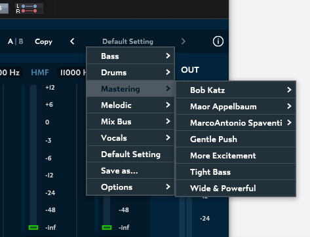Go to previous preset with left arrow
Image resolution: width=310 pixels, height=237 pixels.
[x=72, y=41]
